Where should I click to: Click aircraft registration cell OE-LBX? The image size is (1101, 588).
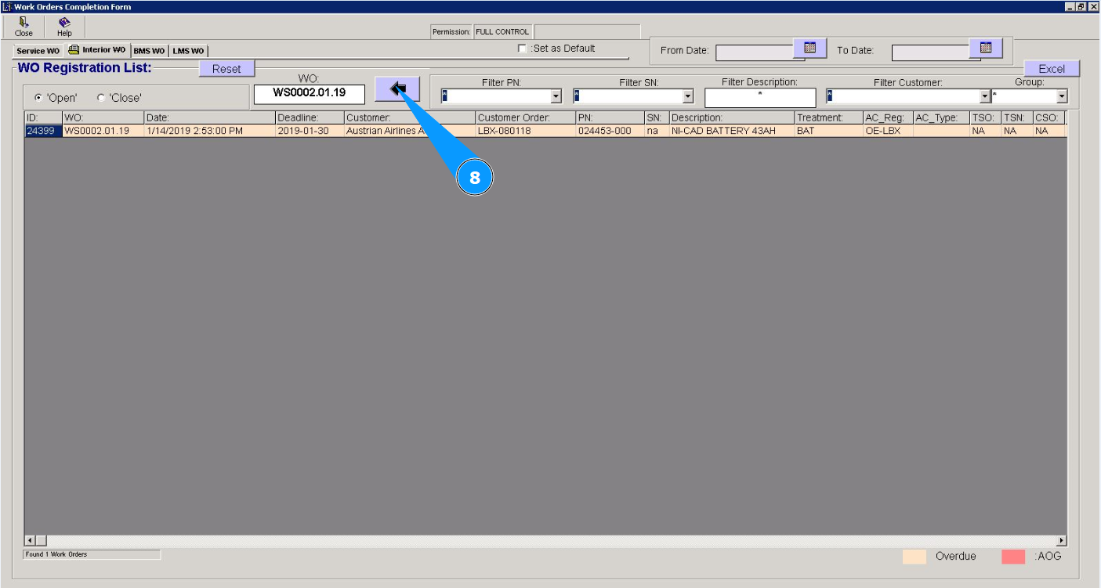(x=888, y=131)
